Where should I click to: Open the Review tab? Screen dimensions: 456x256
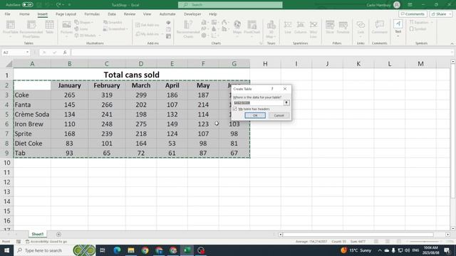pos(130,14)
